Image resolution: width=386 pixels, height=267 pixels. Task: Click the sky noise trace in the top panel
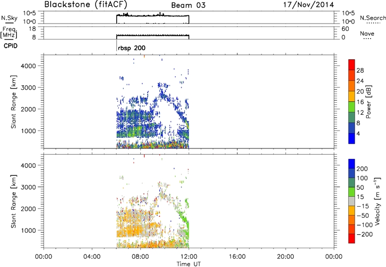(x=152, y=15)
